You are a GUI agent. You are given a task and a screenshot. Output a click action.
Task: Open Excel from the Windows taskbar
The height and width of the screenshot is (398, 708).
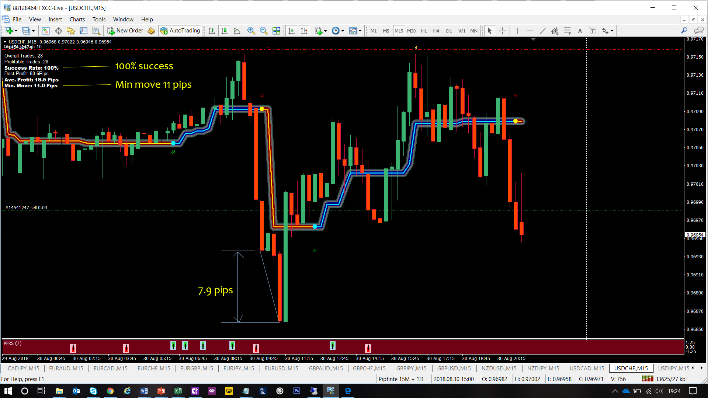pos(178,391)
